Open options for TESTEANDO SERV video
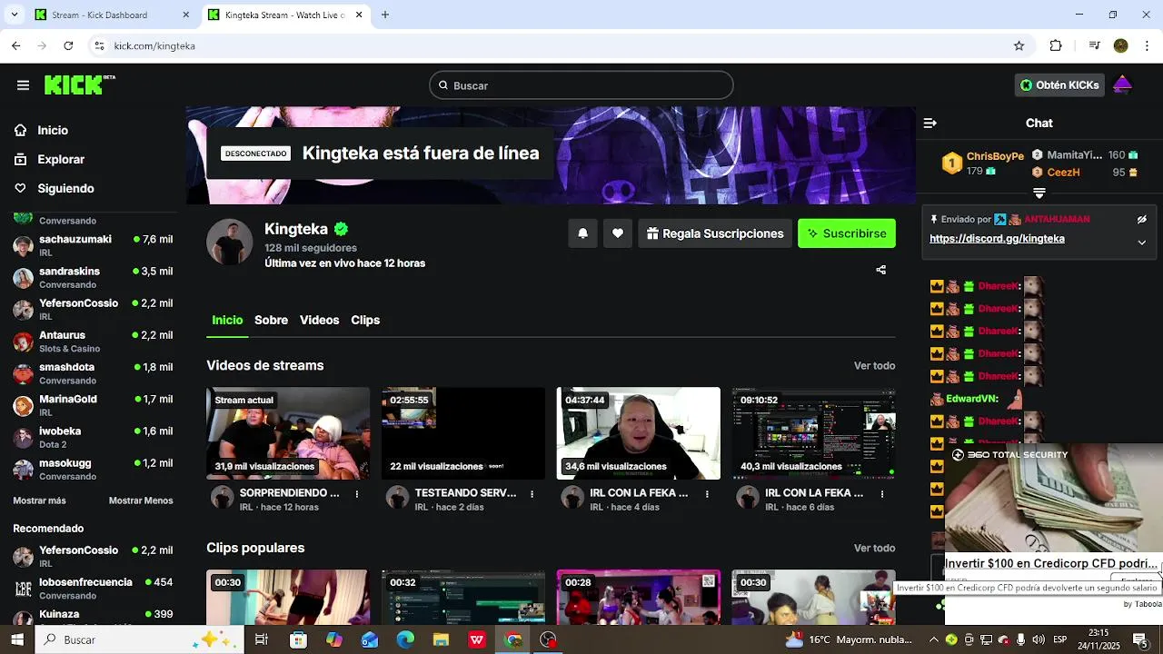Screen dimensions: 1163x654 532,494
